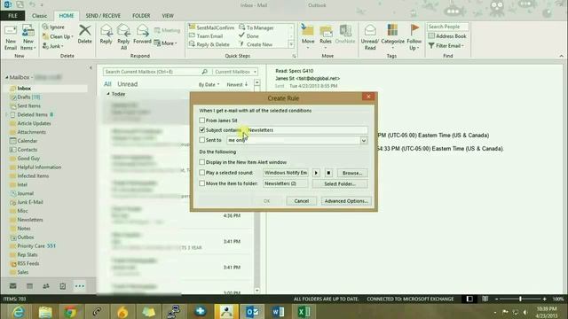Switch to the Classic tab
This screenshot has width=568, height=319.
tap(39, 16)
